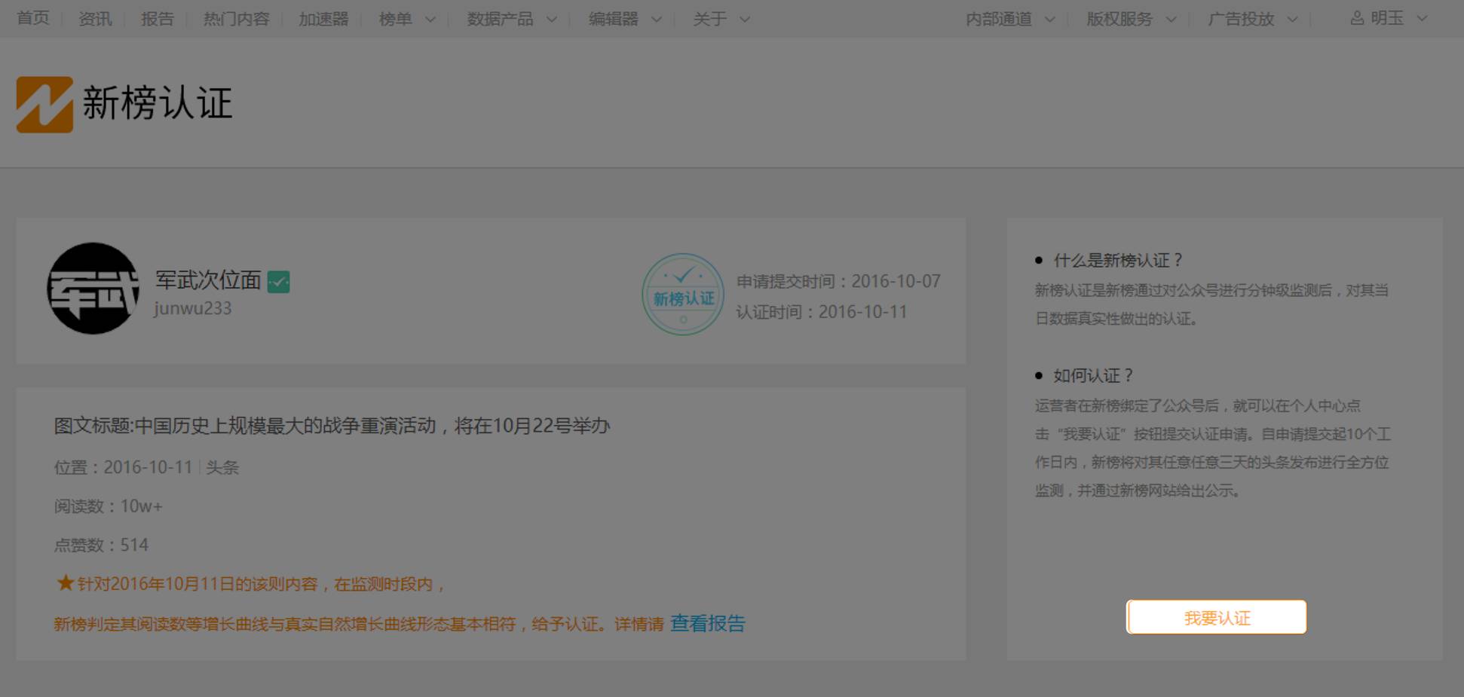Go to 首页 in the navigation bar

pyautogui.click(x=33, y=19)
